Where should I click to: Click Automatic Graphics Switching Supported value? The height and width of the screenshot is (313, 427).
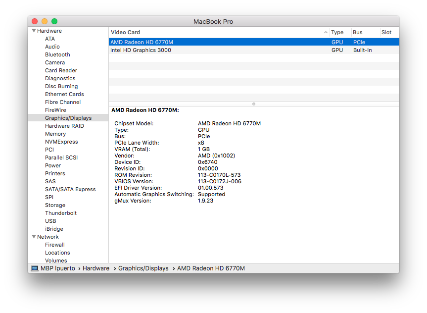(x=211, y=194)
